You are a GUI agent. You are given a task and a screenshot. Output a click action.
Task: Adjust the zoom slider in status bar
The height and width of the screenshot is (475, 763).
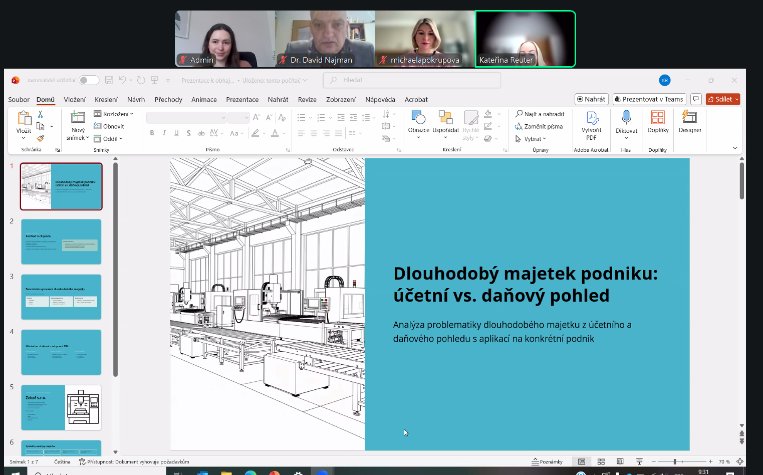coord(675,461)
